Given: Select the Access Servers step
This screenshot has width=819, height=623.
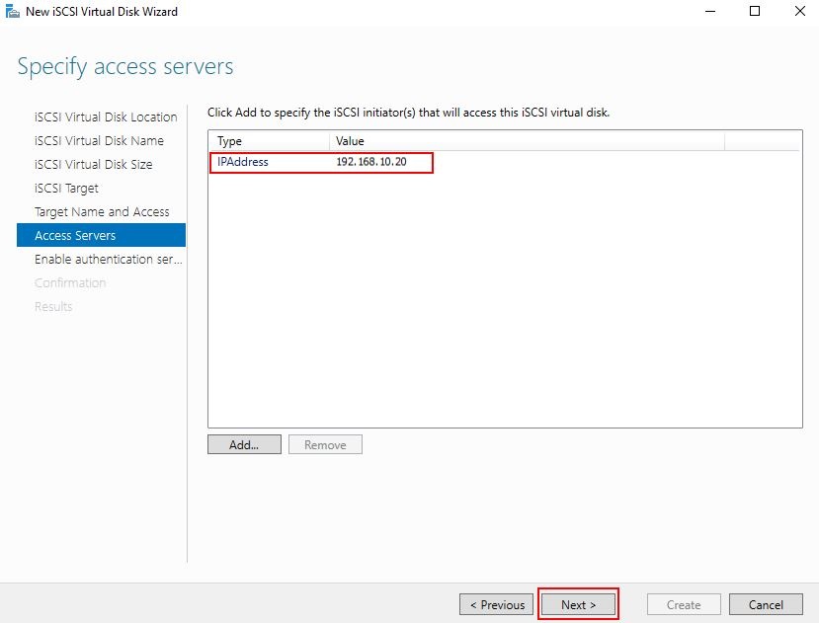Looking at the screenshot, I should (102, 235).
